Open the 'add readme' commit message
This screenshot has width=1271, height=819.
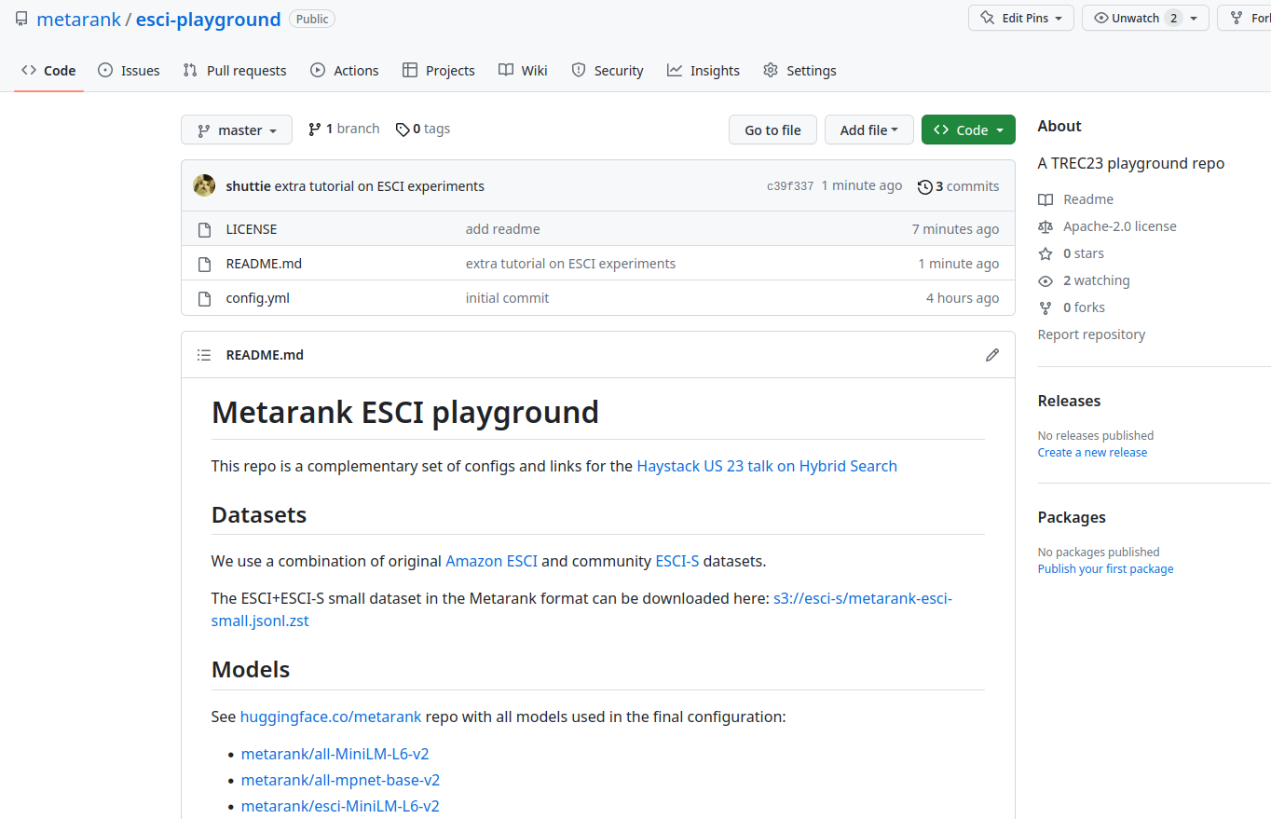(503, 229)
